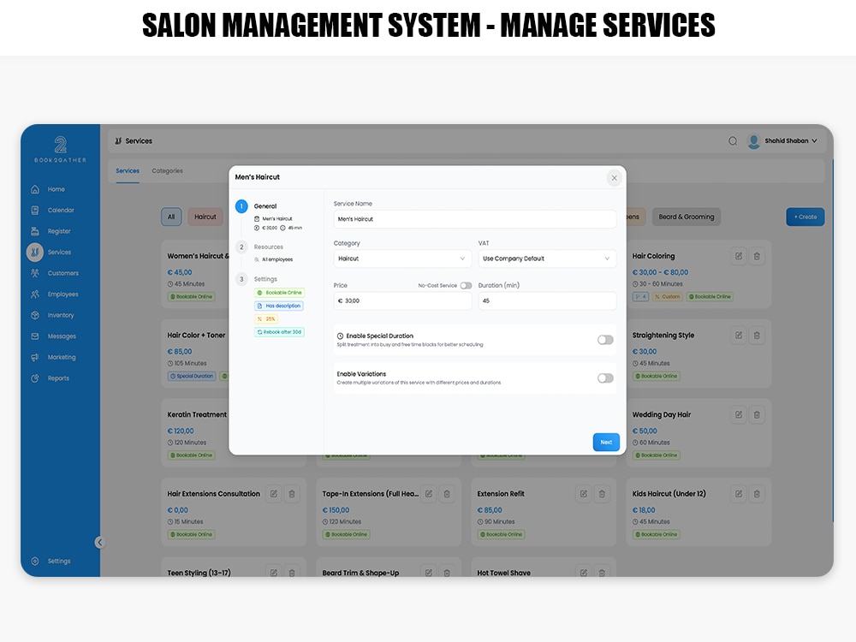Screen dimensions: 856x642
Task: Close the Men's Haircut dialog
Action: pos(614,178)
